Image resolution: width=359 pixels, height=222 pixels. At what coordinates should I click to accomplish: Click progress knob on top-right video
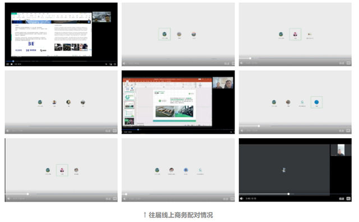(250, 58)
